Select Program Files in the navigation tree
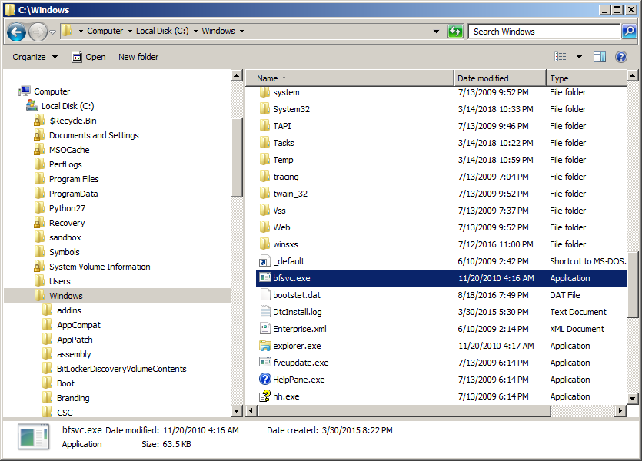The height and width of the screenshot is (461, 642). [74, 179]
